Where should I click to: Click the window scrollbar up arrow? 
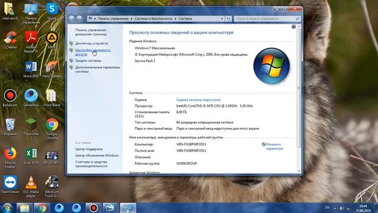[299, 26]
